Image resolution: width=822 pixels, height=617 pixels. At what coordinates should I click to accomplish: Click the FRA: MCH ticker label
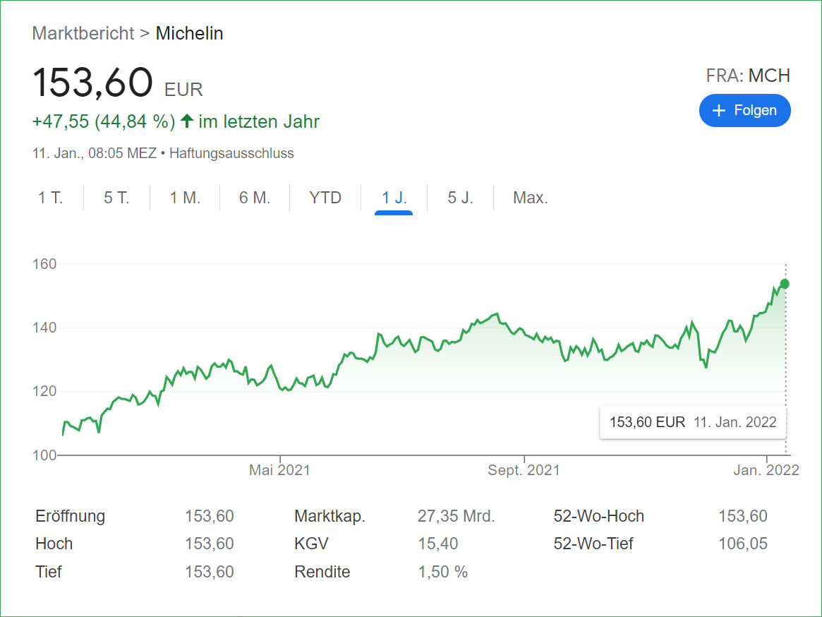click(748, 76)
